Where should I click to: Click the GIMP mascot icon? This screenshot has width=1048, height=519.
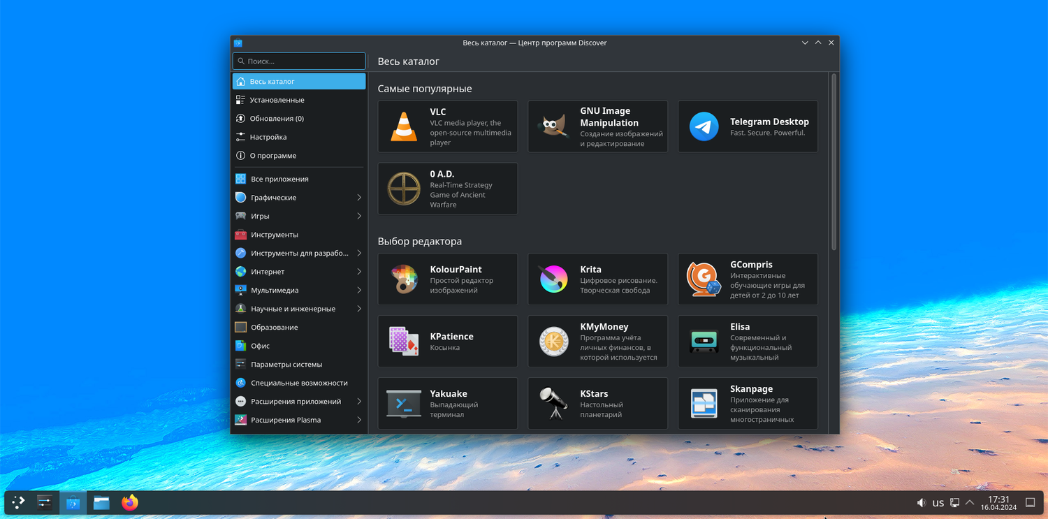554,126
